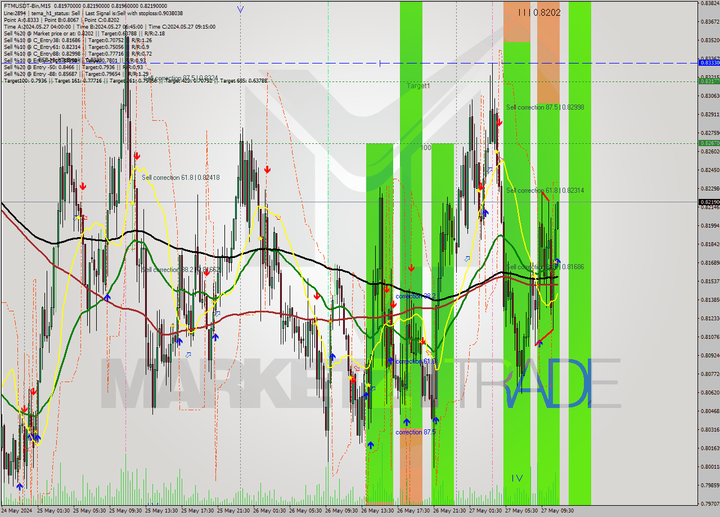The width and height of the screenshot is (720, 517).
Task: Click the 0.7970 price scale value
Action: click(710, 504)
